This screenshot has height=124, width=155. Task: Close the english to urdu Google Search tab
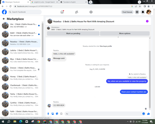click(x=57, y=2)
